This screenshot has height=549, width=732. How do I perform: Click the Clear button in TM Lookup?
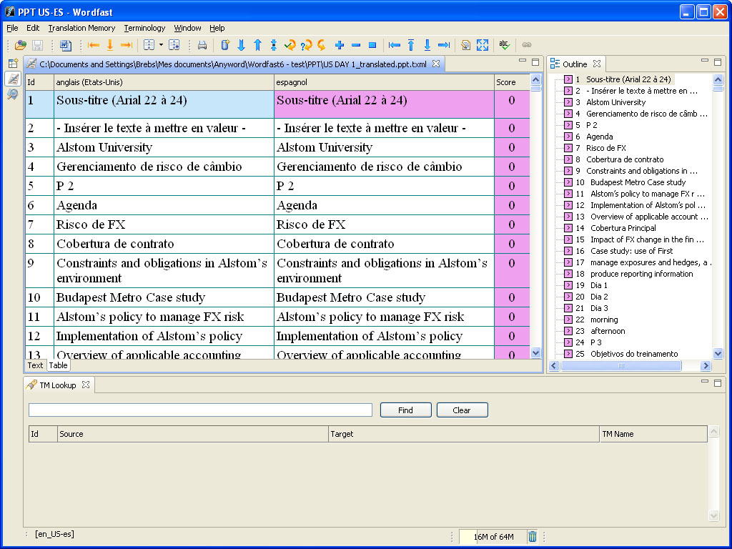pyautogui.click(x=463, y=410)
